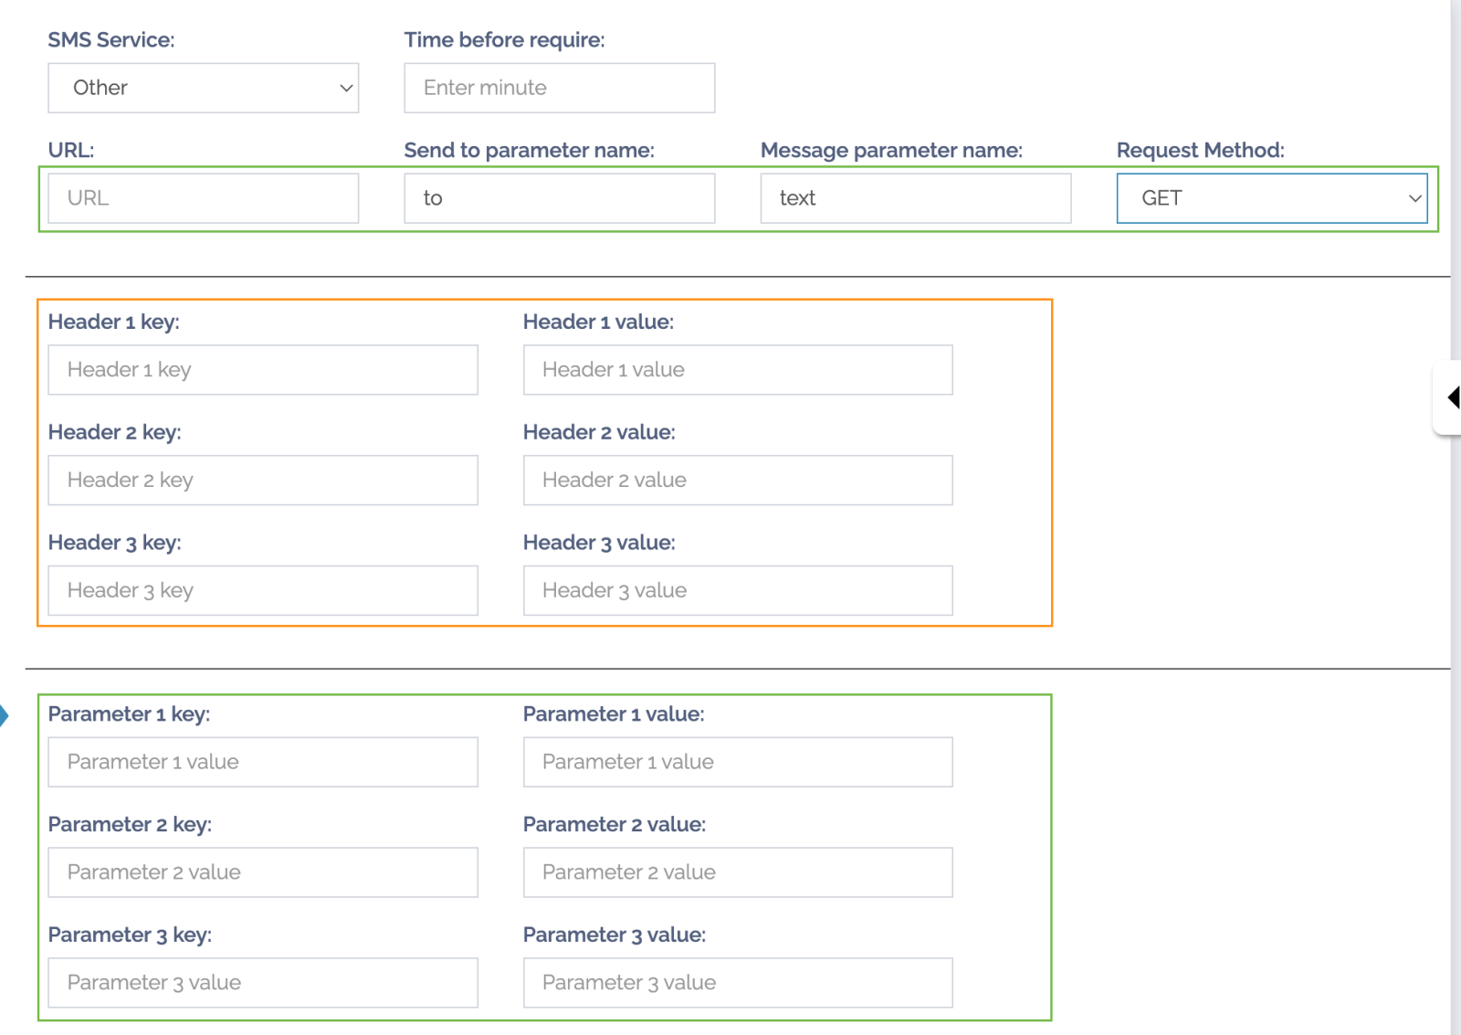Click the Header 1 key field

[x=262, y=370]
